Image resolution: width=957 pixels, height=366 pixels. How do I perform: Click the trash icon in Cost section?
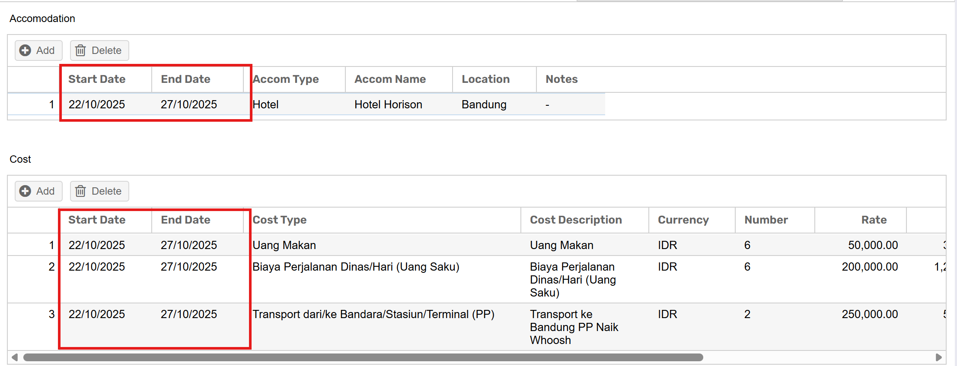click(x=80, y=191)
